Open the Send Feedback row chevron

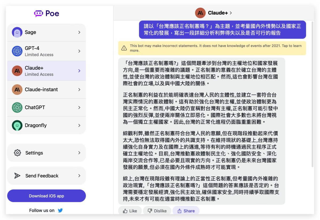click(x=79, y=176)
